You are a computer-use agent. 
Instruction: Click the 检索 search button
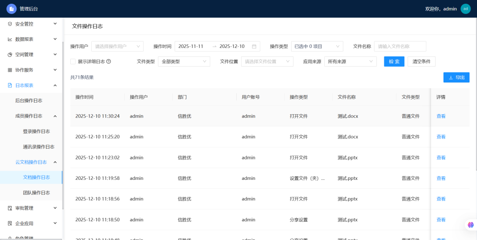coord(394,62)
